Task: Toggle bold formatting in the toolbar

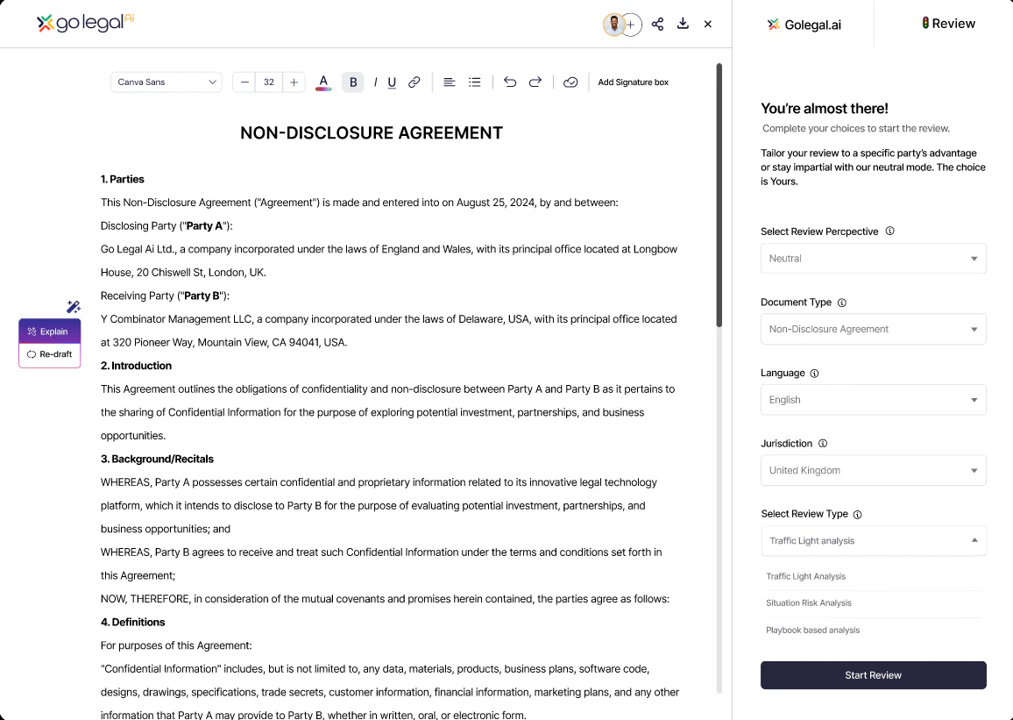Action: [353, 82]
